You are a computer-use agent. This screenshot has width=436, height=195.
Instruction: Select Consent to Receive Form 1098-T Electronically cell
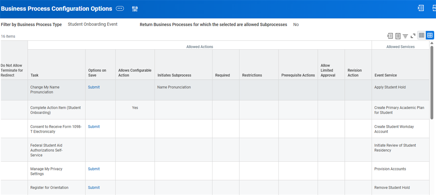pyautogui.click(x=56, y=129)
